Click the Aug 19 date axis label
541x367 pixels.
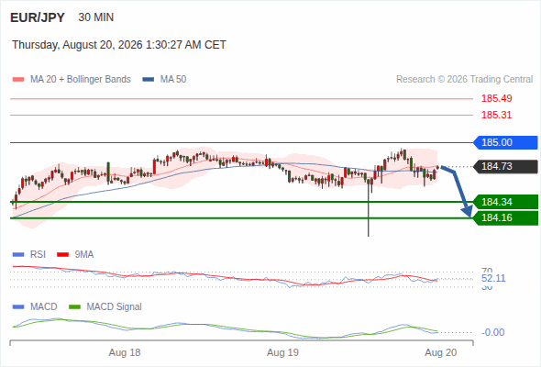coord(282,352)
